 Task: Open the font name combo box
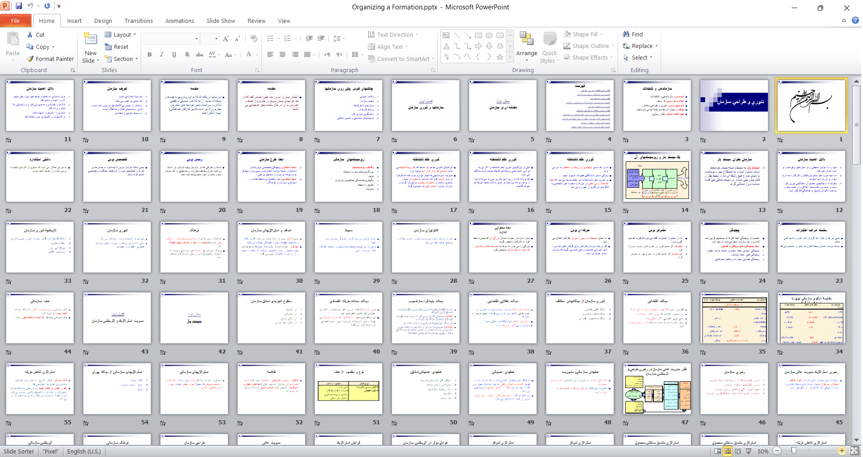171,39
